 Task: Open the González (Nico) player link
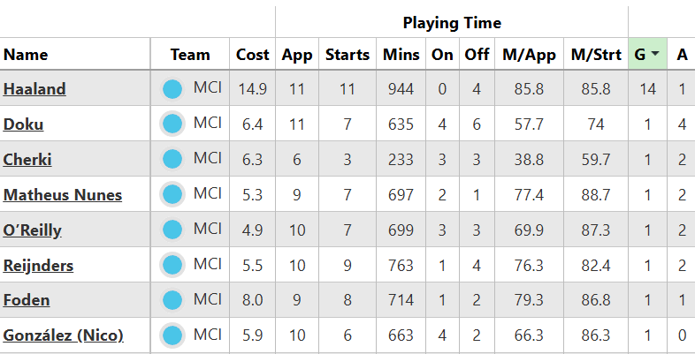64,336
